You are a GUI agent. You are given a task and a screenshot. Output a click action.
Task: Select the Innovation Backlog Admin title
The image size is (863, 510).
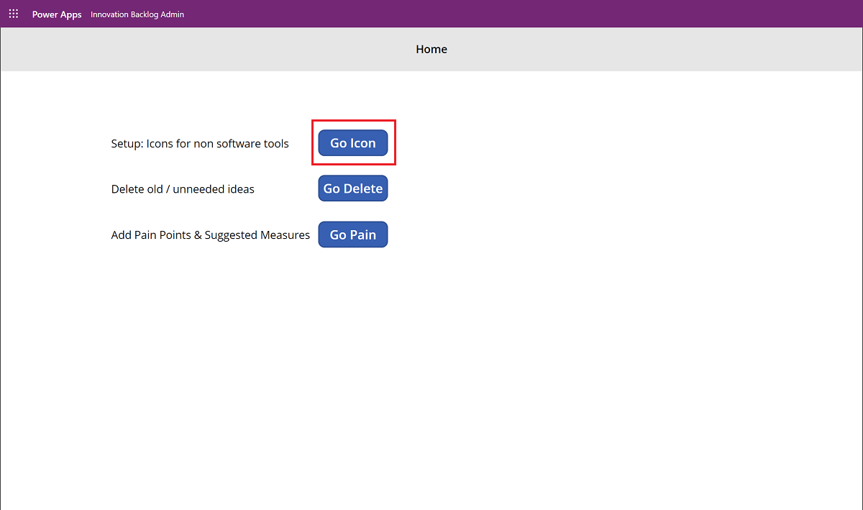coord(137,14)
